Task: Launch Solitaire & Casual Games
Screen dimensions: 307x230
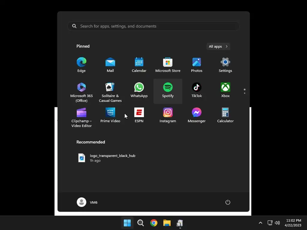Action: [110, 91]
